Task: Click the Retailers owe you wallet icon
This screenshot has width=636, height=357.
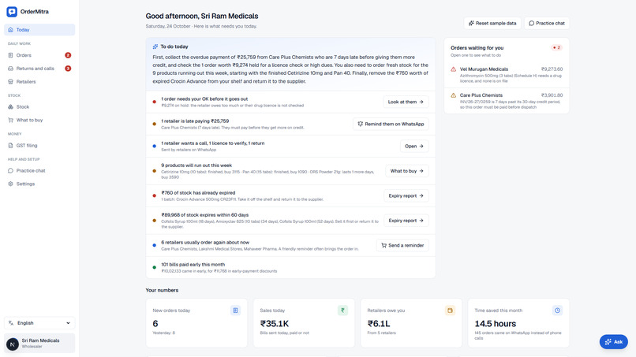Action: 450,311
